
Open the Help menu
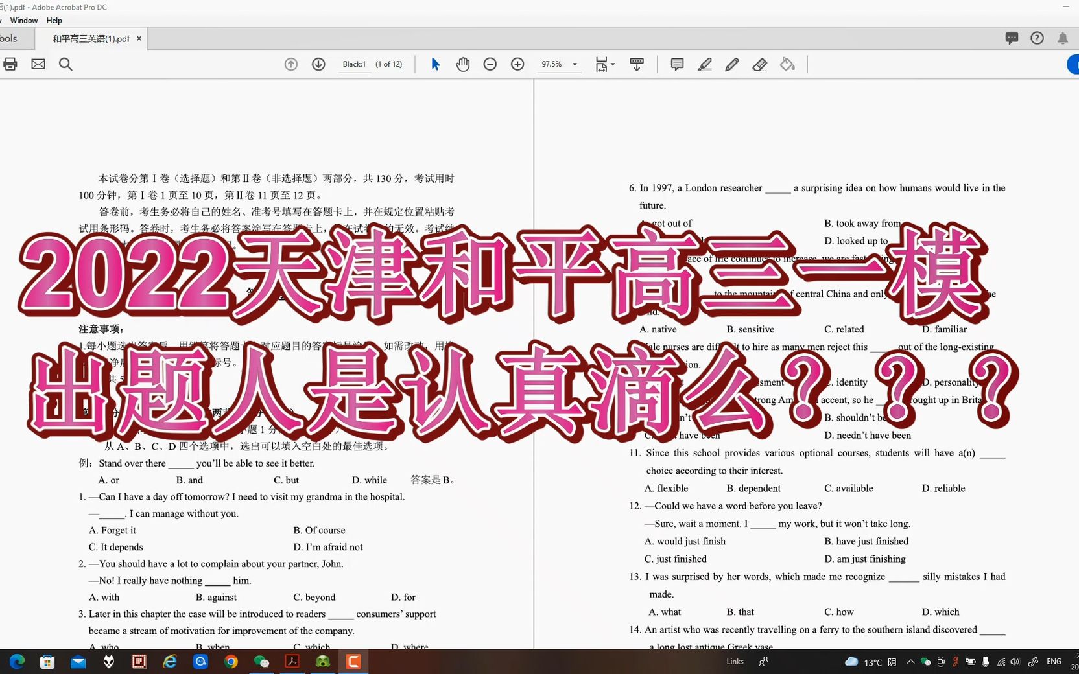[54, 20]
